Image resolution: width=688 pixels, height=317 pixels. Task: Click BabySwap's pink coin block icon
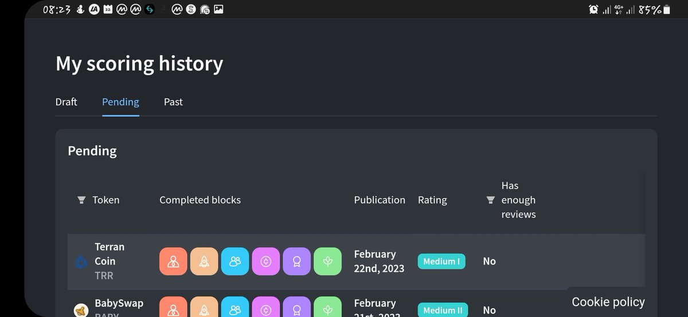click(x=266, y=307)
